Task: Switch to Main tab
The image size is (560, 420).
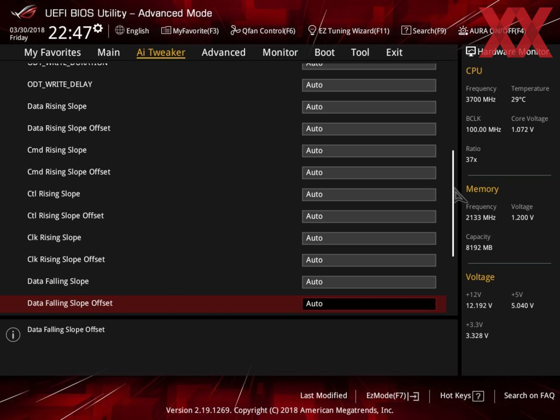Action: [109, 52]
